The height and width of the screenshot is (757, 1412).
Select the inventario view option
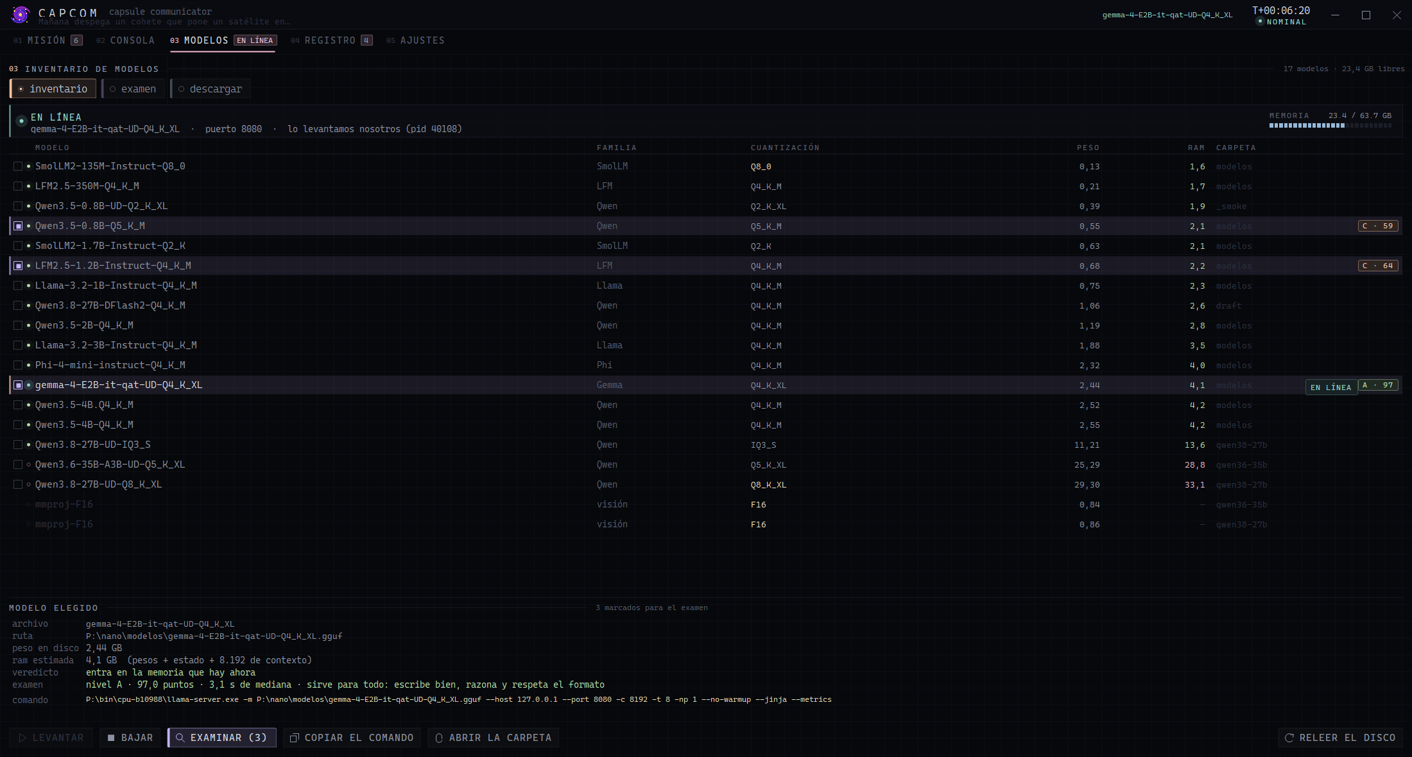coord(53,89)
